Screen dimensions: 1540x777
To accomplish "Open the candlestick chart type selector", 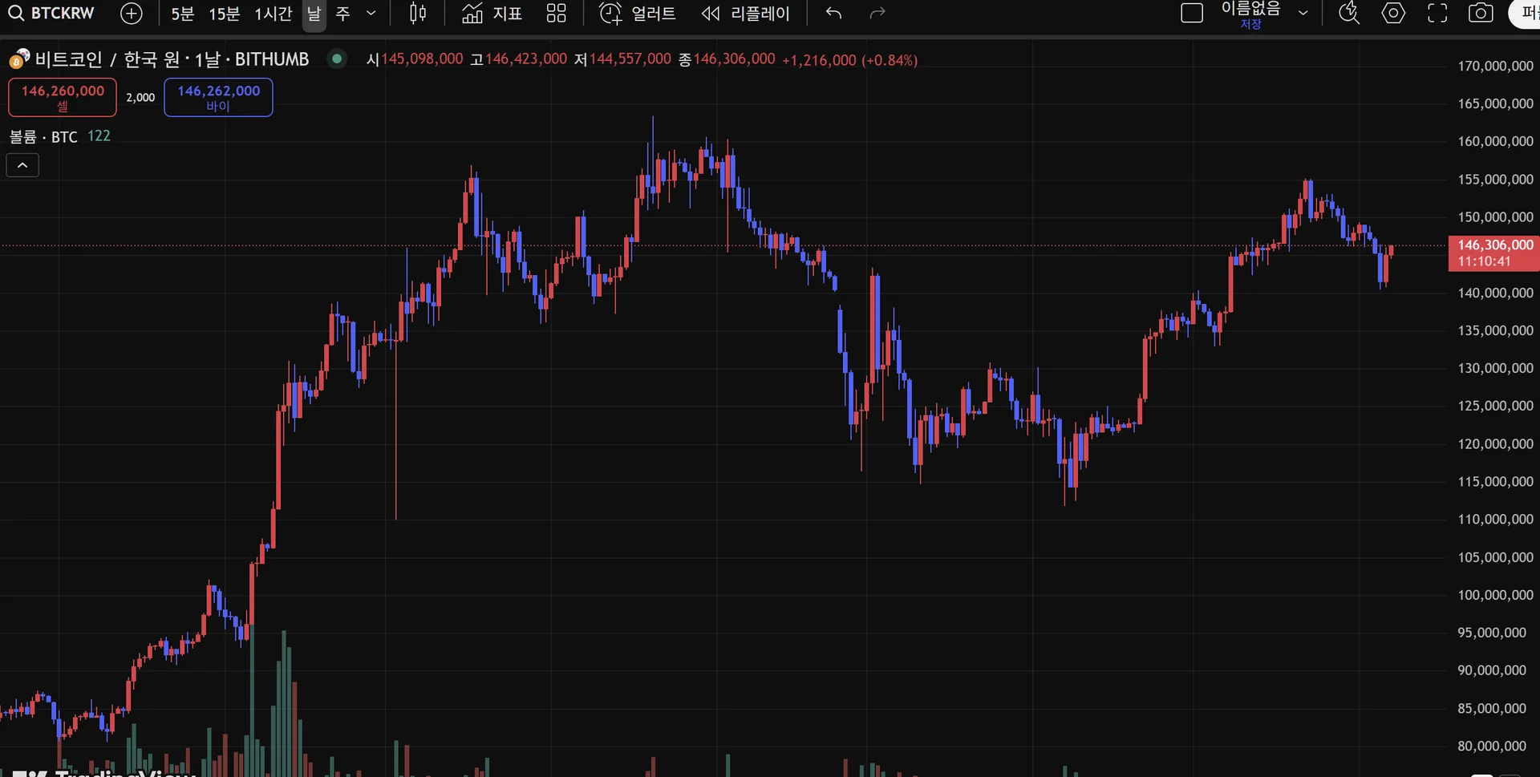I will click(x=418, y=14).
